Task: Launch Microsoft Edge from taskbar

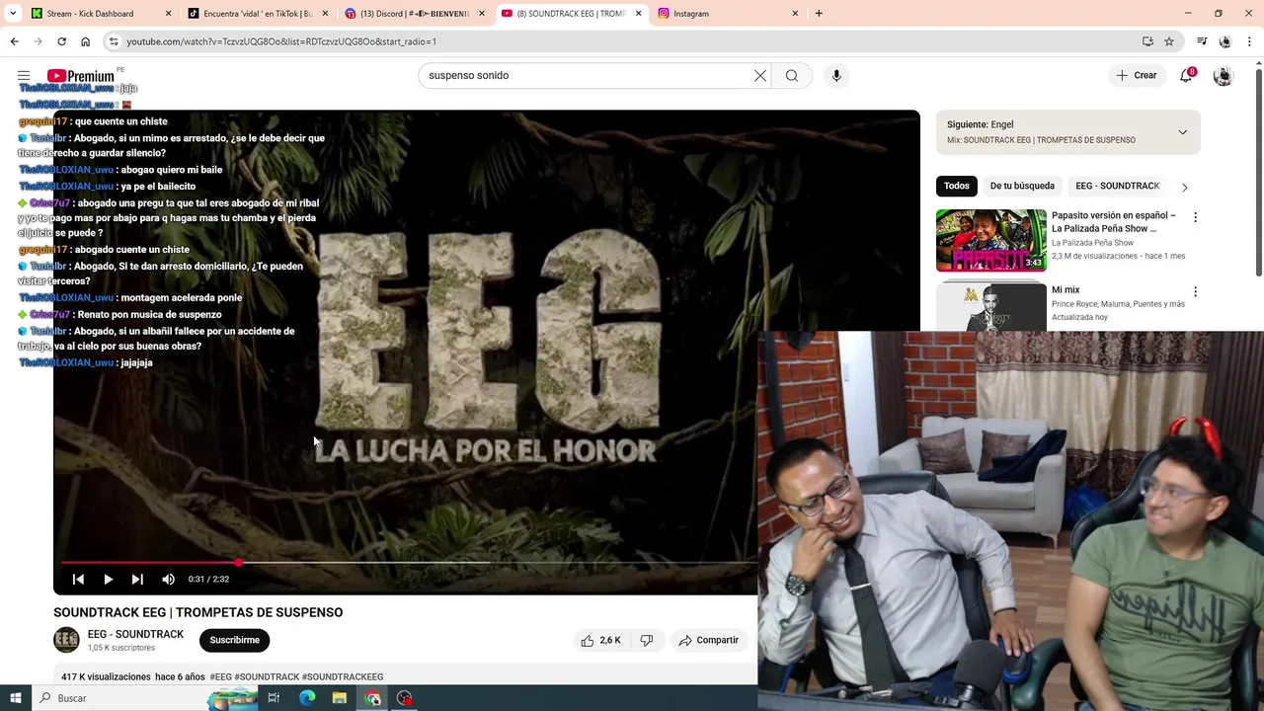Action: click(x=307, y=698)
